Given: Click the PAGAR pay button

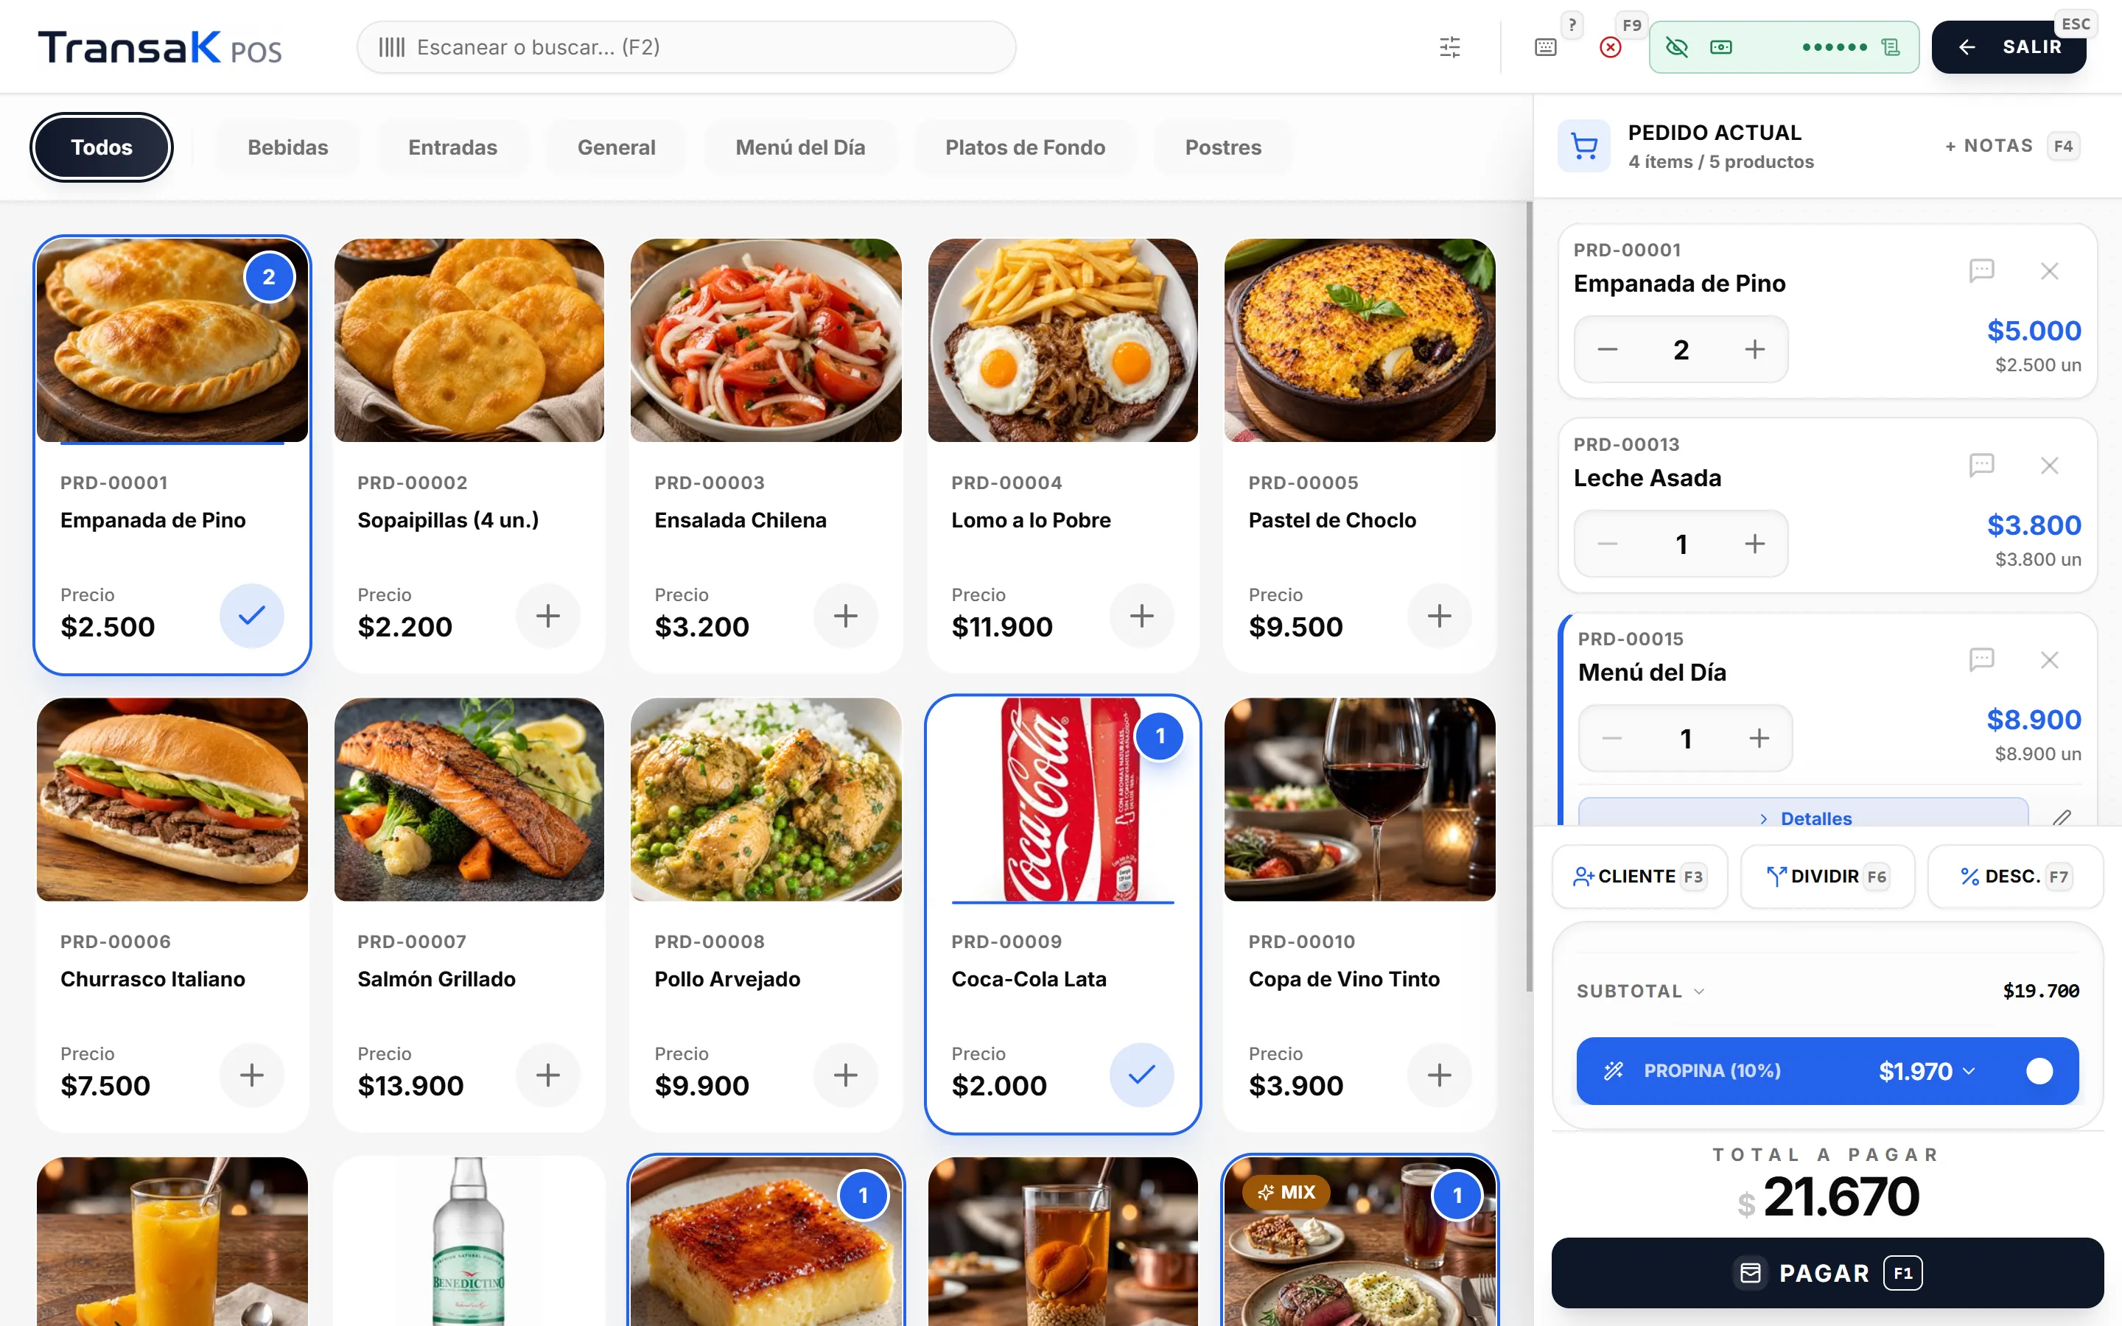Looking at the screenshot, I should (1827, 1274).
